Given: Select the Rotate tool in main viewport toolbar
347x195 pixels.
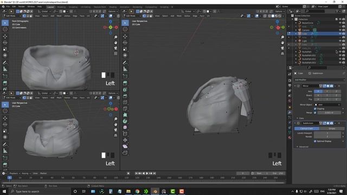Looking at the screenshot, I should coord(125,43).
